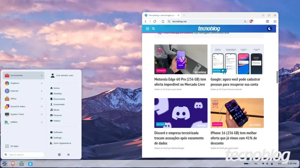Open Software from the start menu
Image resolution: width=300 pixels, height=168 pixels.
(x=56, y=132)
